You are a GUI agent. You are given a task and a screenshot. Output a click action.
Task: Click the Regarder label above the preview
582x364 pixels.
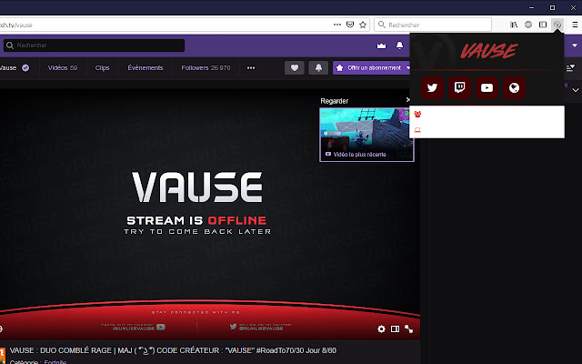click(x=334, y=101)
